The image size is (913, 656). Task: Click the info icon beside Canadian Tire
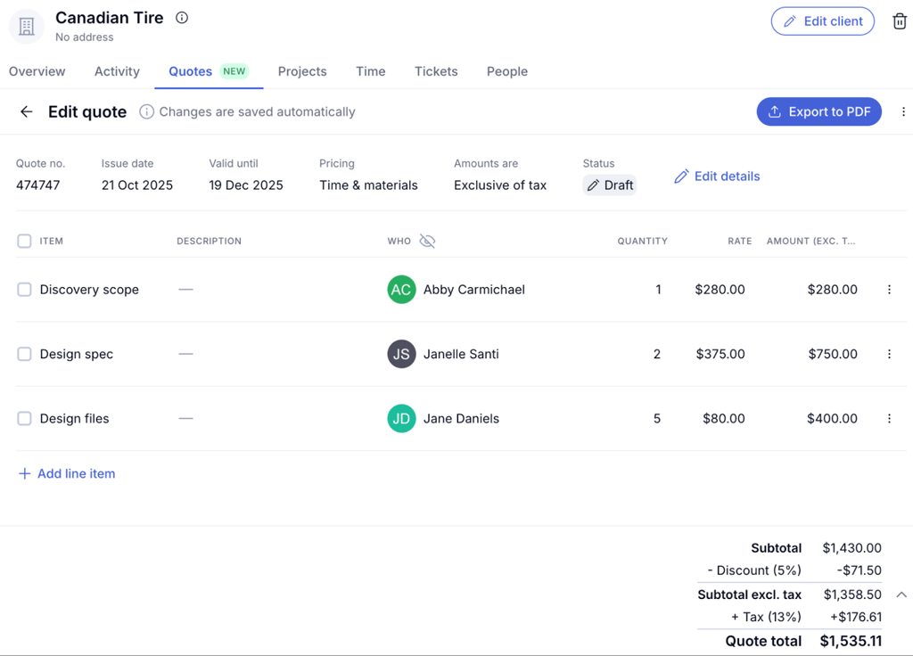coord(182,18)
